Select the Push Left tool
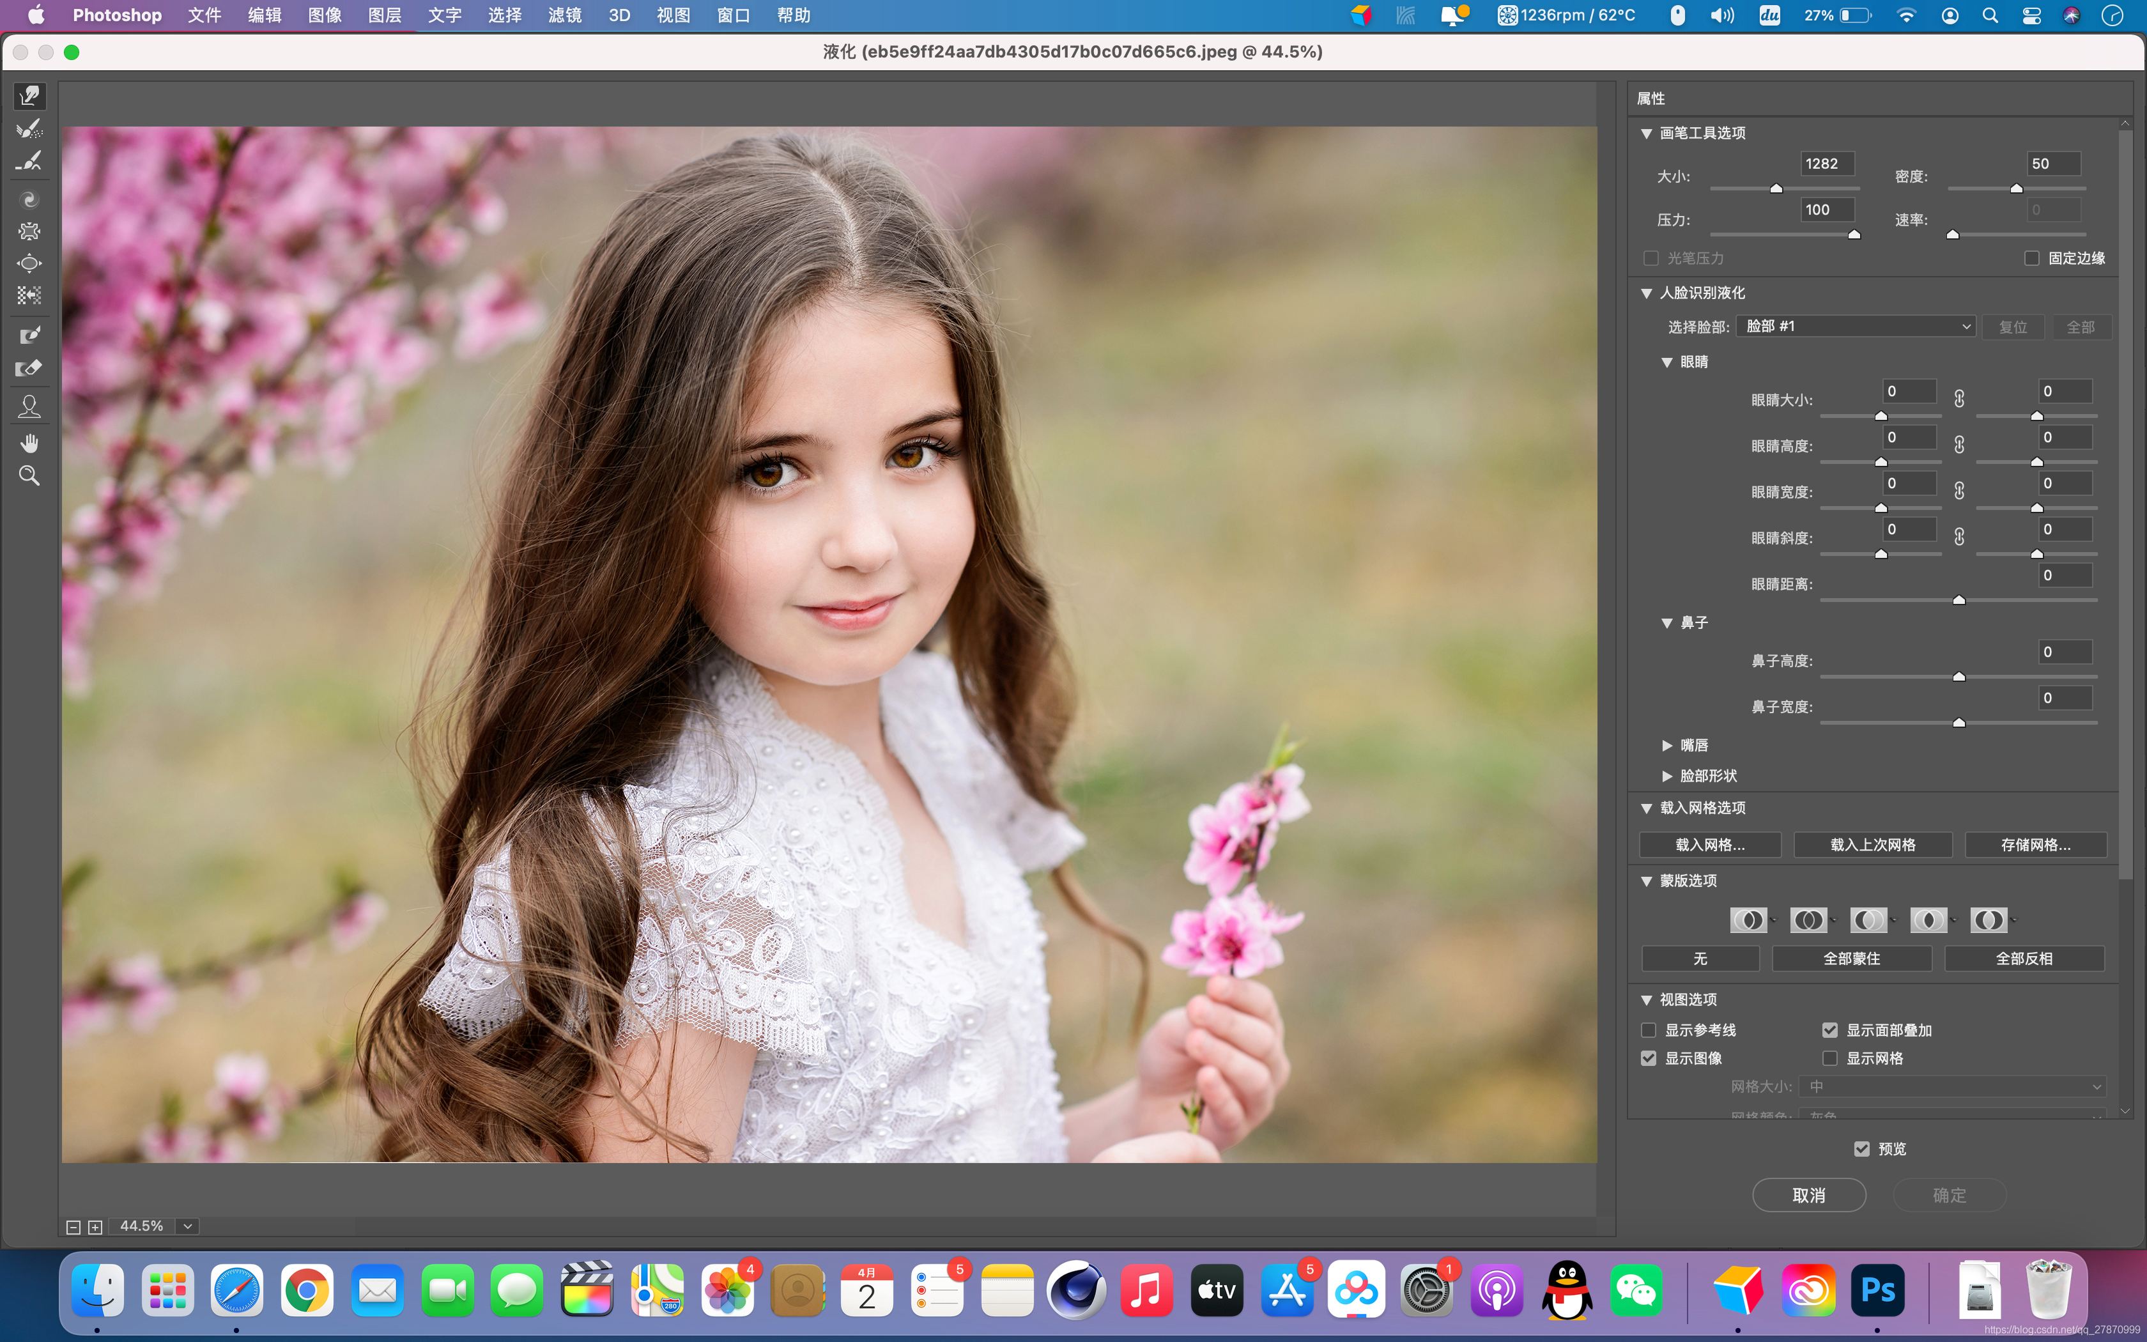The width and height of the screenshot is (2147, 1342). tap(29, 295)
